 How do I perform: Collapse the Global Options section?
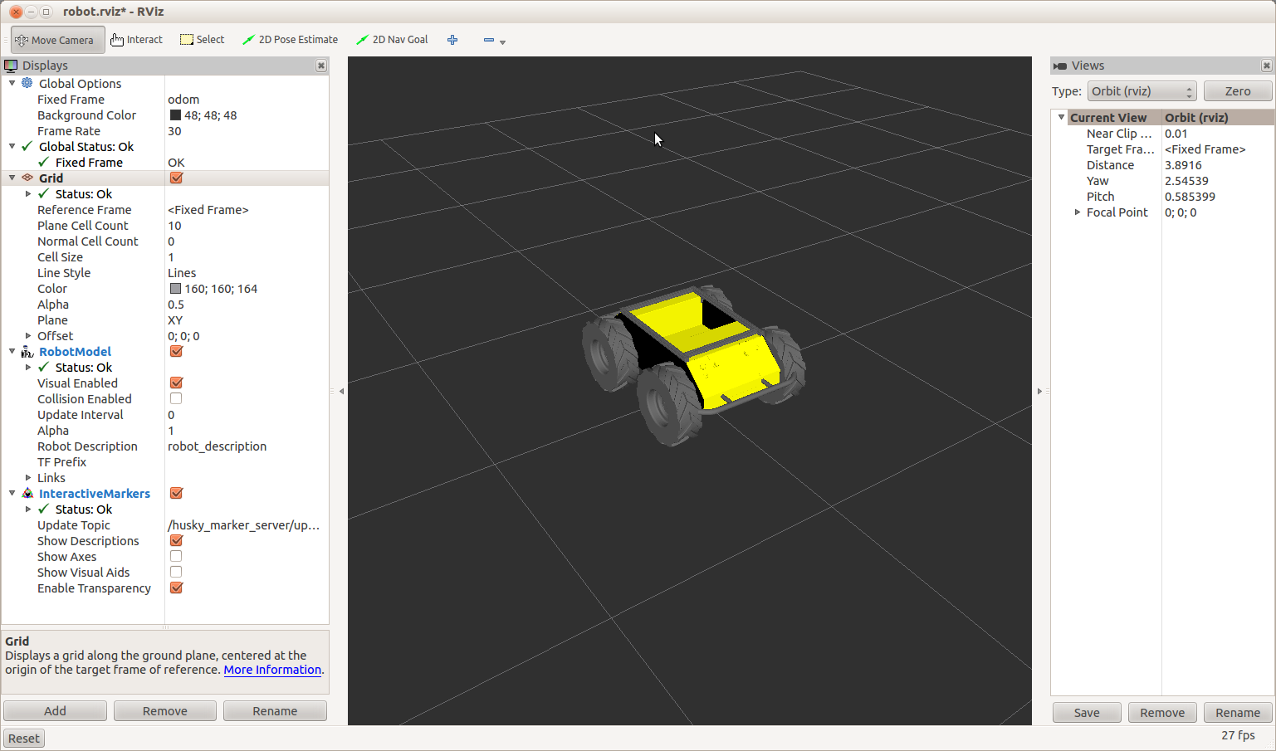coord(12,84)
